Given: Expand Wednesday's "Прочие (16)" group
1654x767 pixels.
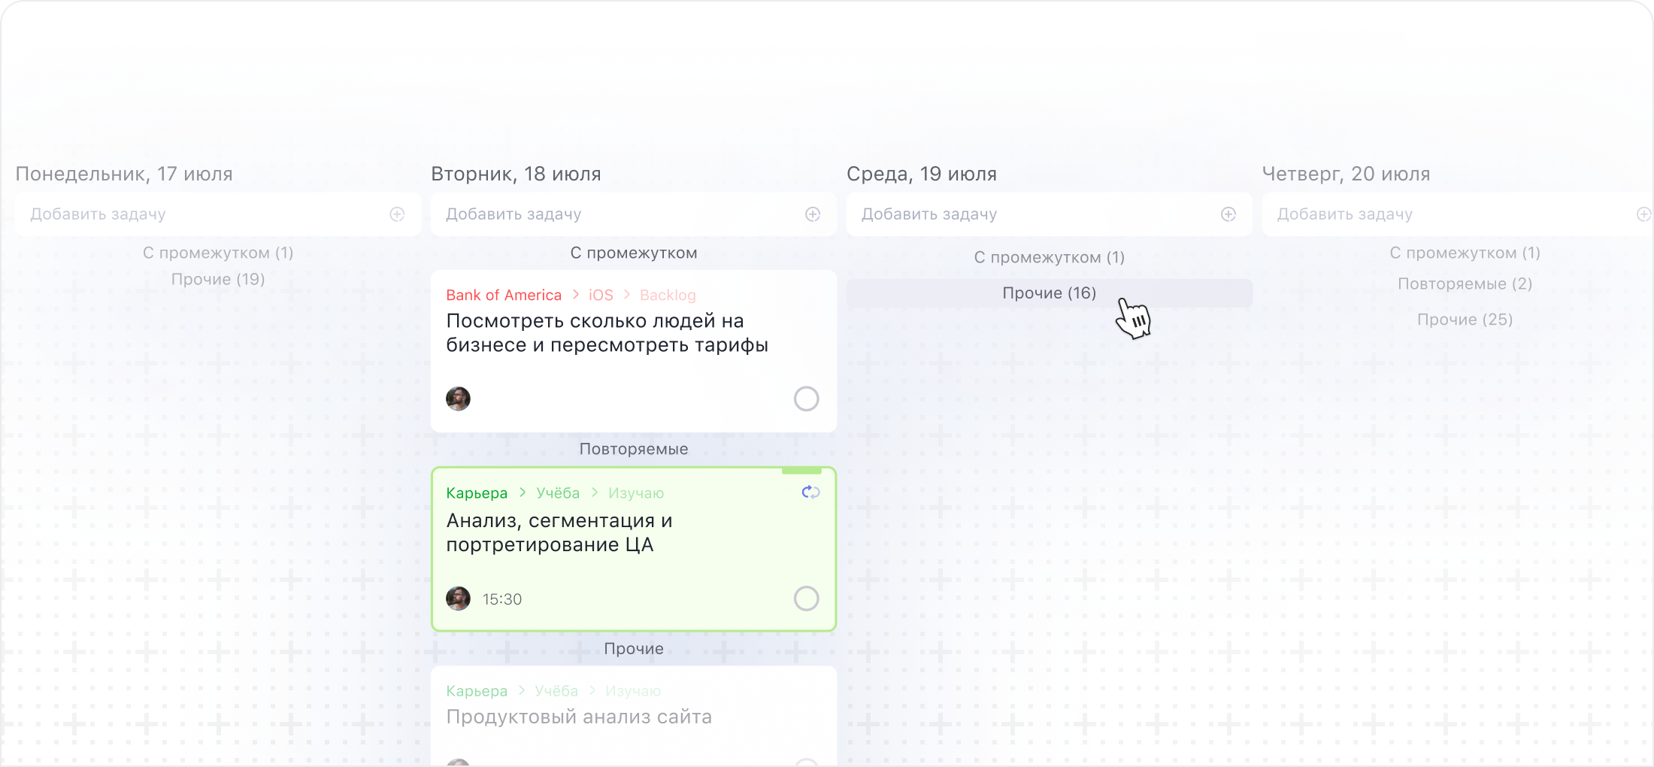Looking at the screenshot, I should pos(1049,293).
